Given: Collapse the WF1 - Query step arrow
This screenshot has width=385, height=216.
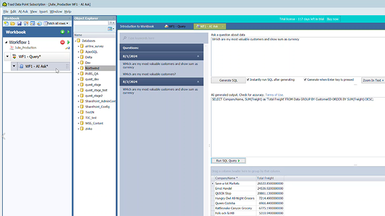Looking at the screenshot, I should tap(8, 56).
